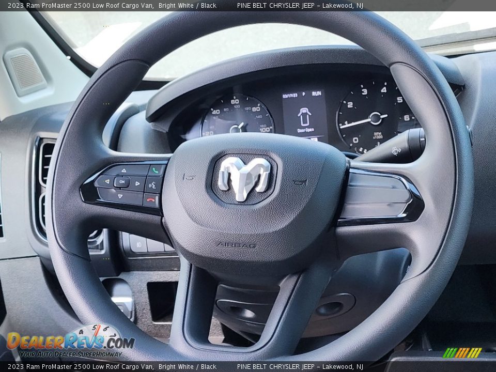Click the gear indicator "P" in the cluster
The width and height of the screenshot is (496, 372).
pyautogui.click(x=304, y=94)
